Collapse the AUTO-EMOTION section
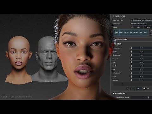This screenshot has height=114, width=152. coord(114,93)
